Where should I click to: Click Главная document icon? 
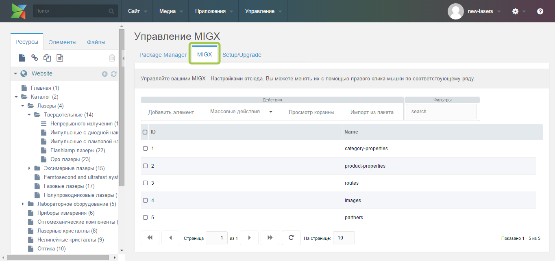[24, 88]
